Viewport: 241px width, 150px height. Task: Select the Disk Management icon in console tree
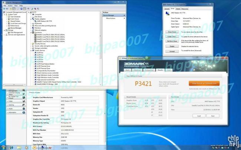pyautogui.click(x=9, y=33)
